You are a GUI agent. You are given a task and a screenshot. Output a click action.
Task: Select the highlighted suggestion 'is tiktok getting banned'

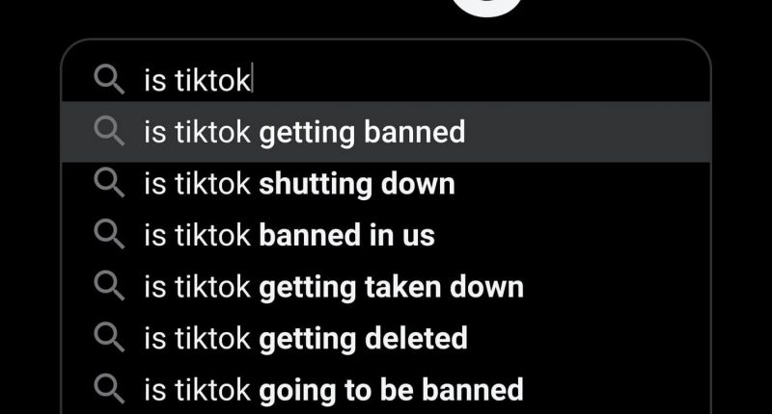point(386,132)
